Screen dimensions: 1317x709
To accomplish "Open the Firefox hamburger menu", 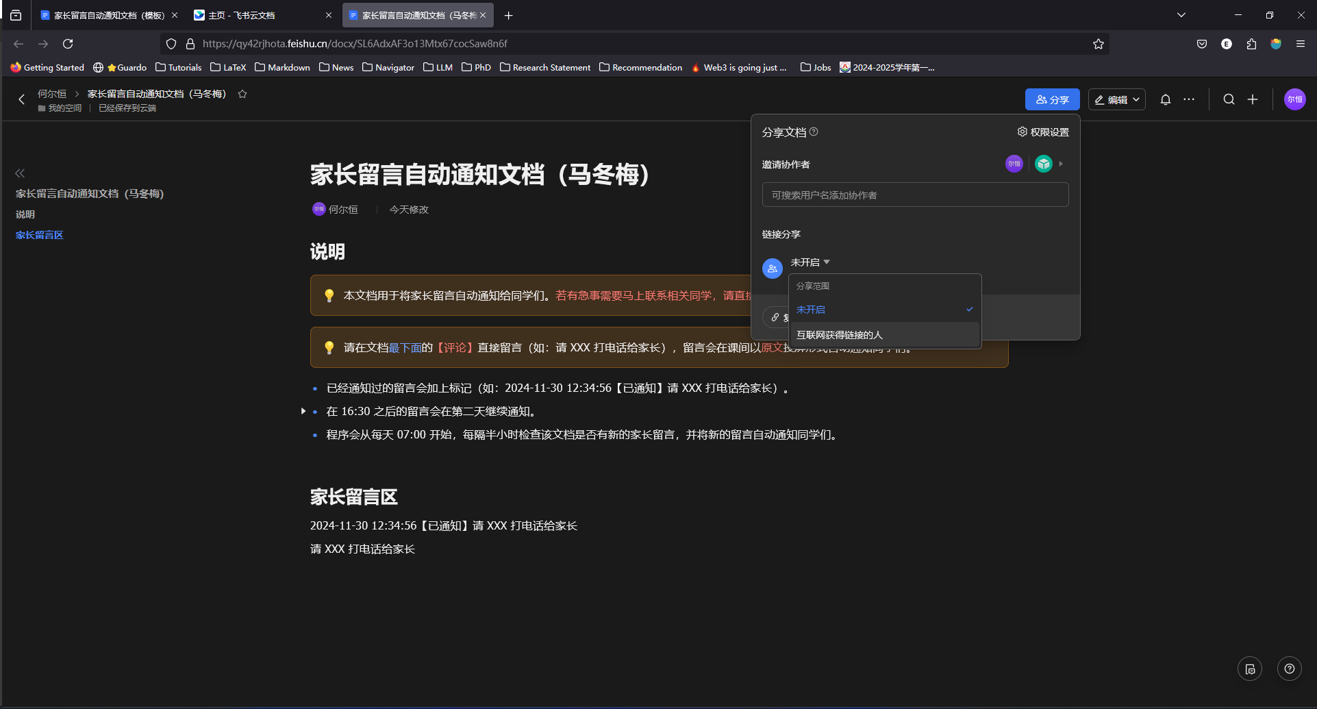I will tap(1301, 44).
